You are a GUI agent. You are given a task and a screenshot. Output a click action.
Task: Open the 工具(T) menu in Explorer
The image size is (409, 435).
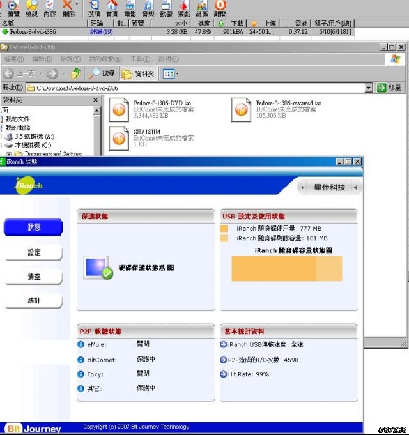click(140, 59)
